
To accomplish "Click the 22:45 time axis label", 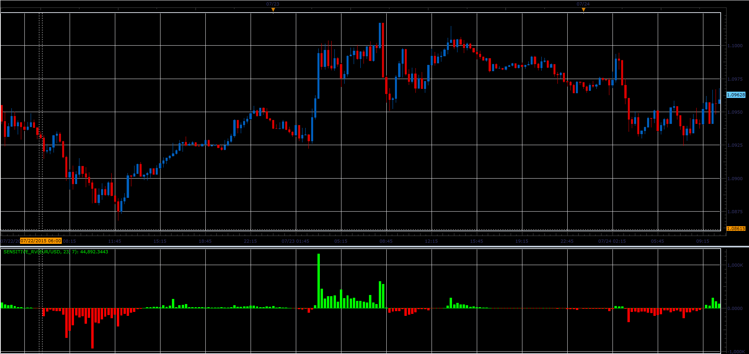I will (x=567, y=241).
